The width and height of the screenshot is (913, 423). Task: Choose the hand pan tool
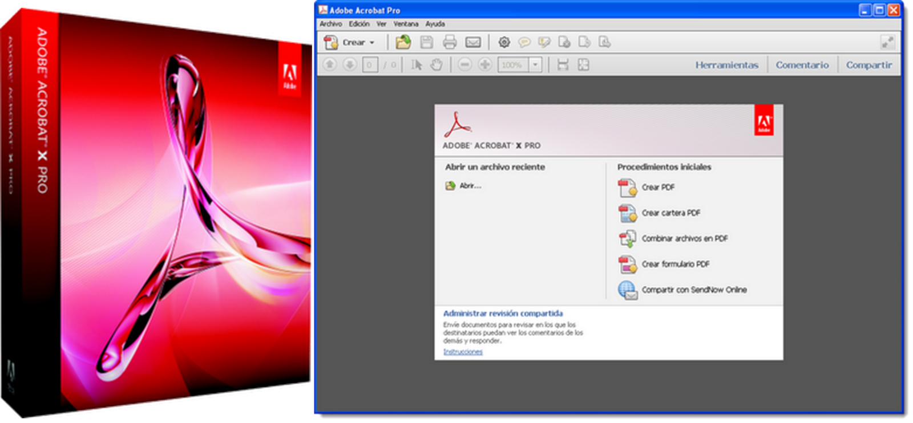pos(437,65)
